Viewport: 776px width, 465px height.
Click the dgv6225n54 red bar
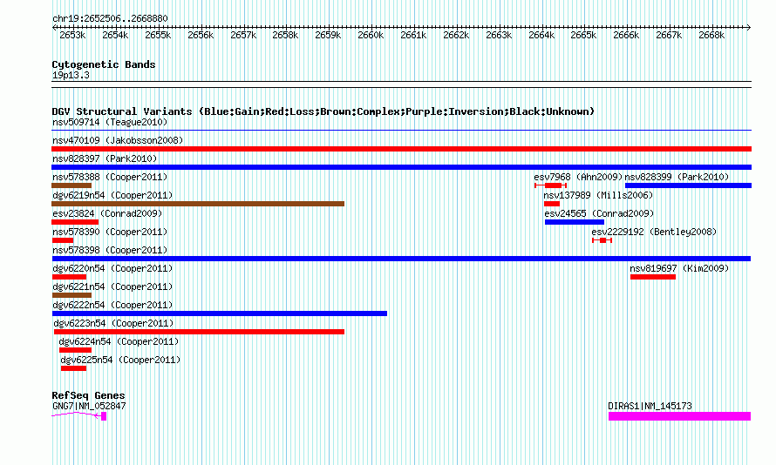coord(73,368)
